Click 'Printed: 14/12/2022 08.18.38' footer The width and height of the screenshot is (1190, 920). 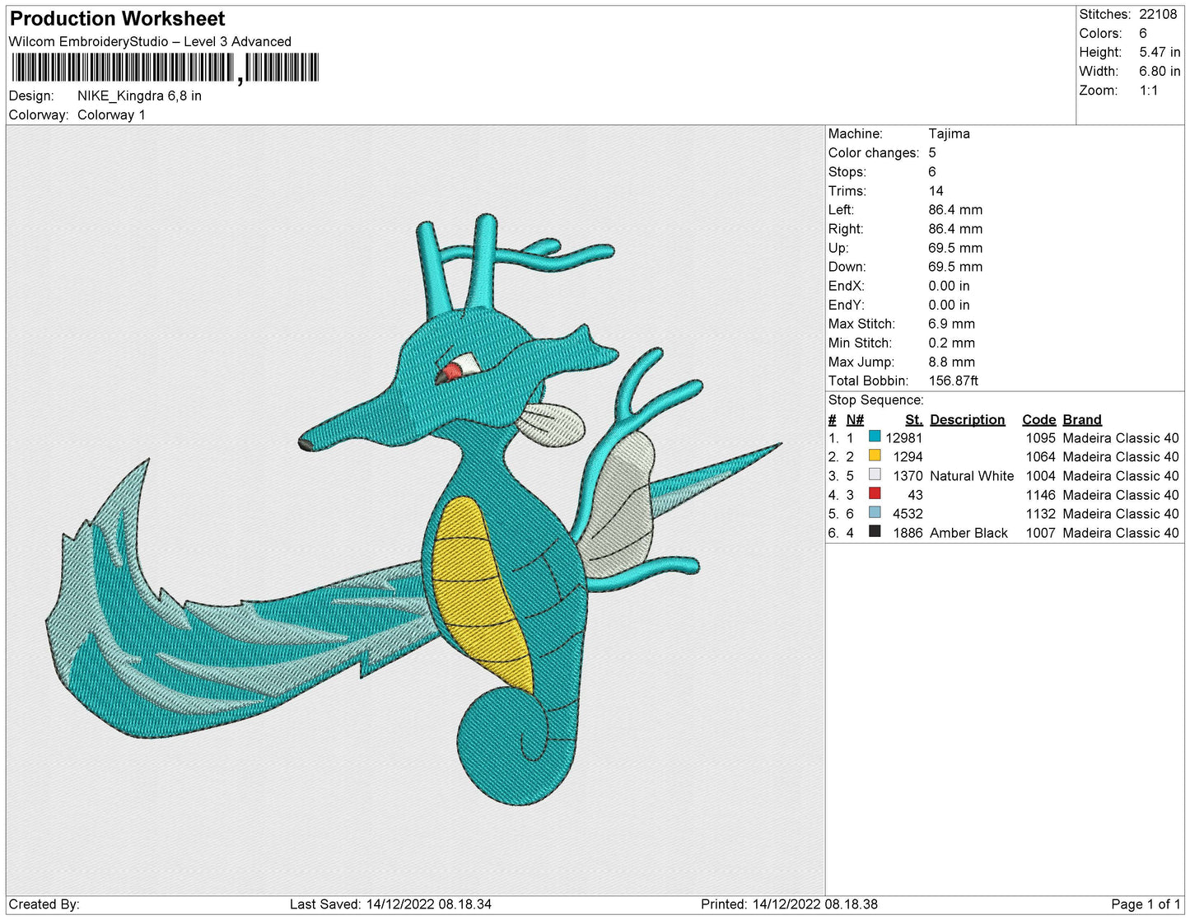[789, 904]
